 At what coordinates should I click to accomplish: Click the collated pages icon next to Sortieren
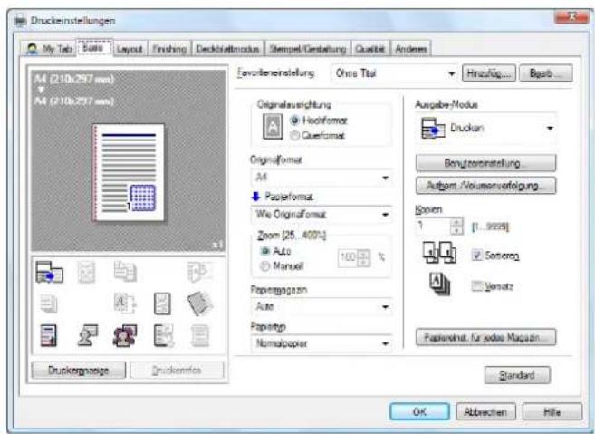pos(439,253)
